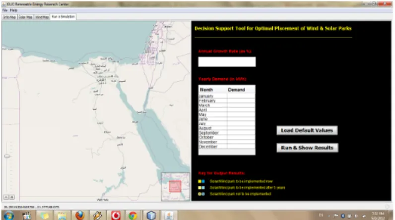The width and height of the screenshot is (395, 220).
Task: Open Google Chrome from the taskbar
Action: click(133, 216)
